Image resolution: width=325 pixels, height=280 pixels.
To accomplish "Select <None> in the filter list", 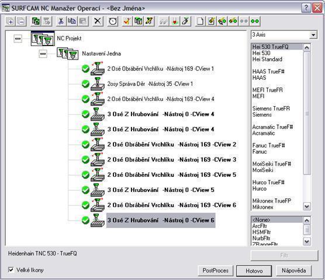I will (x=277, y=220).
